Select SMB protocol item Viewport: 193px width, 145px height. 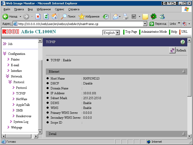(19, 110)
